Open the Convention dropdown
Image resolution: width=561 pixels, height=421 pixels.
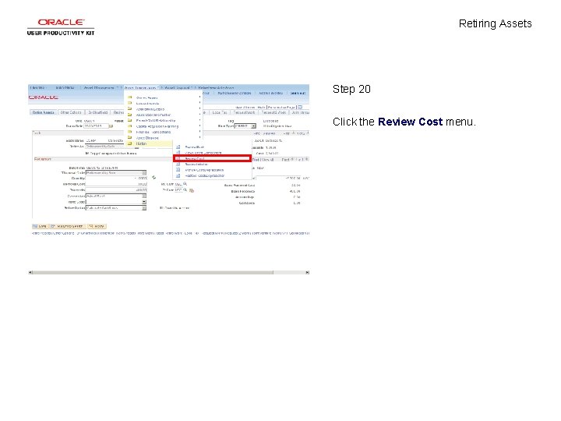point(144,196)
